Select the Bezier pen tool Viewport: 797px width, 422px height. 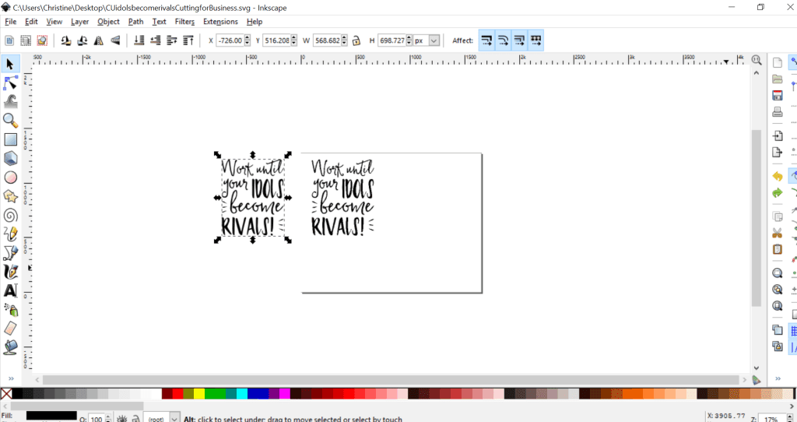click(10, 253)
